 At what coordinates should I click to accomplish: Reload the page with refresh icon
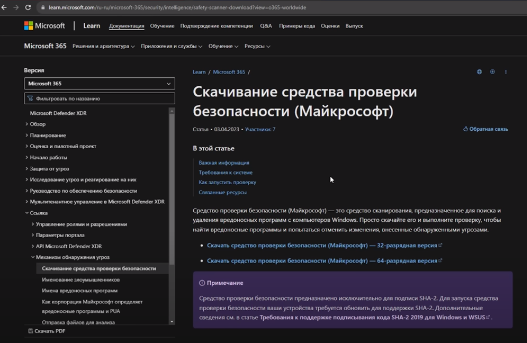(28, 7)
